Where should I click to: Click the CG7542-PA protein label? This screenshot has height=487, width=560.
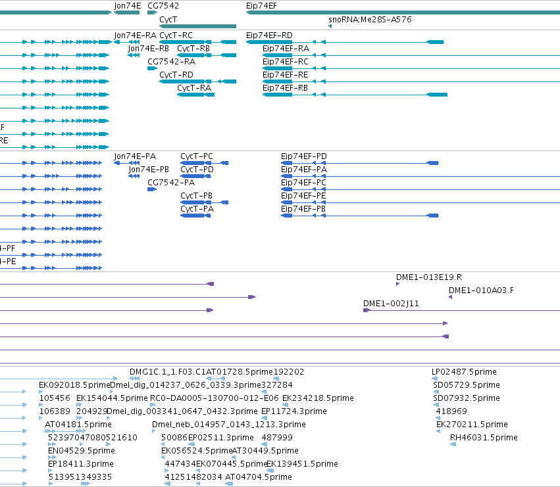171,183
